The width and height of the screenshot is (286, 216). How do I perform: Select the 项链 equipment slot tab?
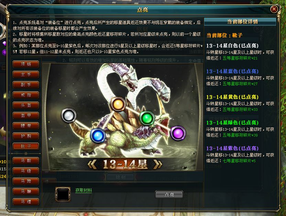(26, 64)
